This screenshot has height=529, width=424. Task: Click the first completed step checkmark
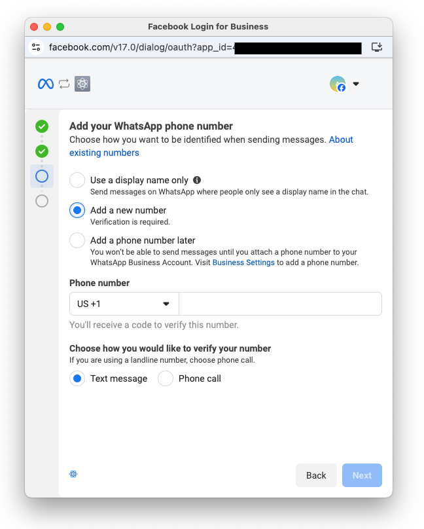click(x=42, y=126)
